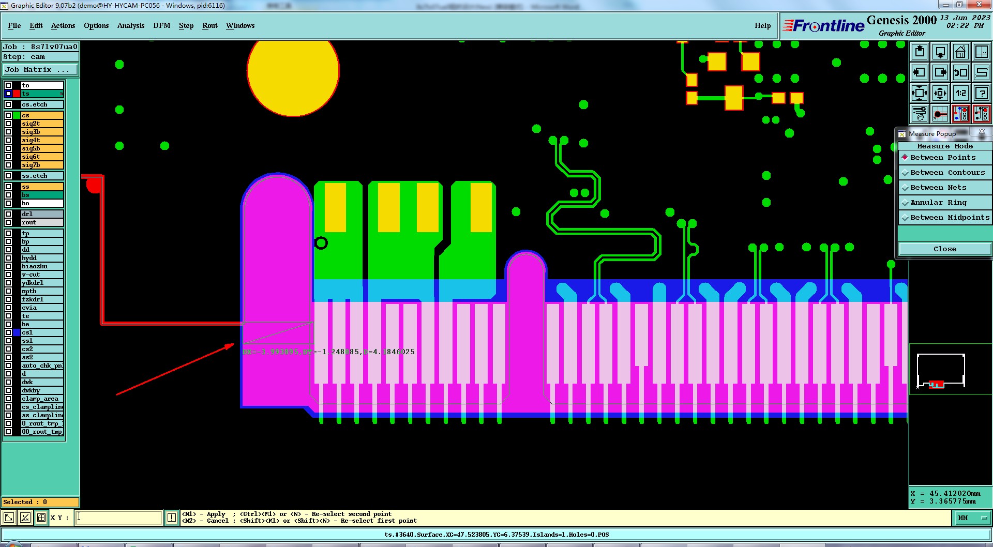Toggle the checkbox for layer cs.etch

pos(8,104)
